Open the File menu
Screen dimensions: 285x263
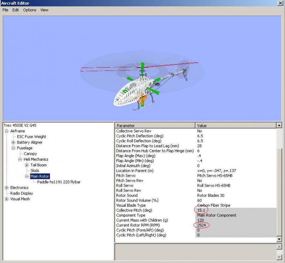click(x=5, y=10)
